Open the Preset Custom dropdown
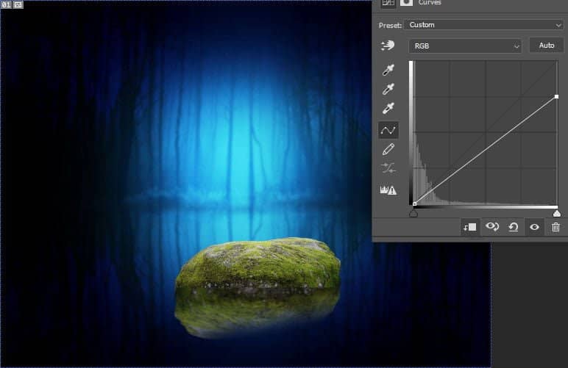568x368 pixels. point(484,25)
